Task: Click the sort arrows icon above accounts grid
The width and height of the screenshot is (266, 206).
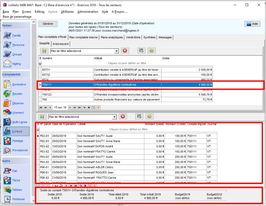Action: [x=44, y=51]
